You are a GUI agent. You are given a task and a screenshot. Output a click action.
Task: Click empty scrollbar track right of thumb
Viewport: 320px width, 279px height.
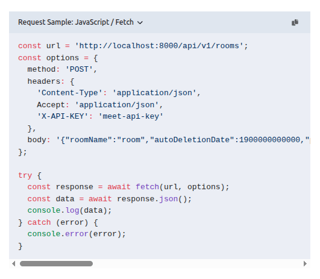click(x=198, y=264)
